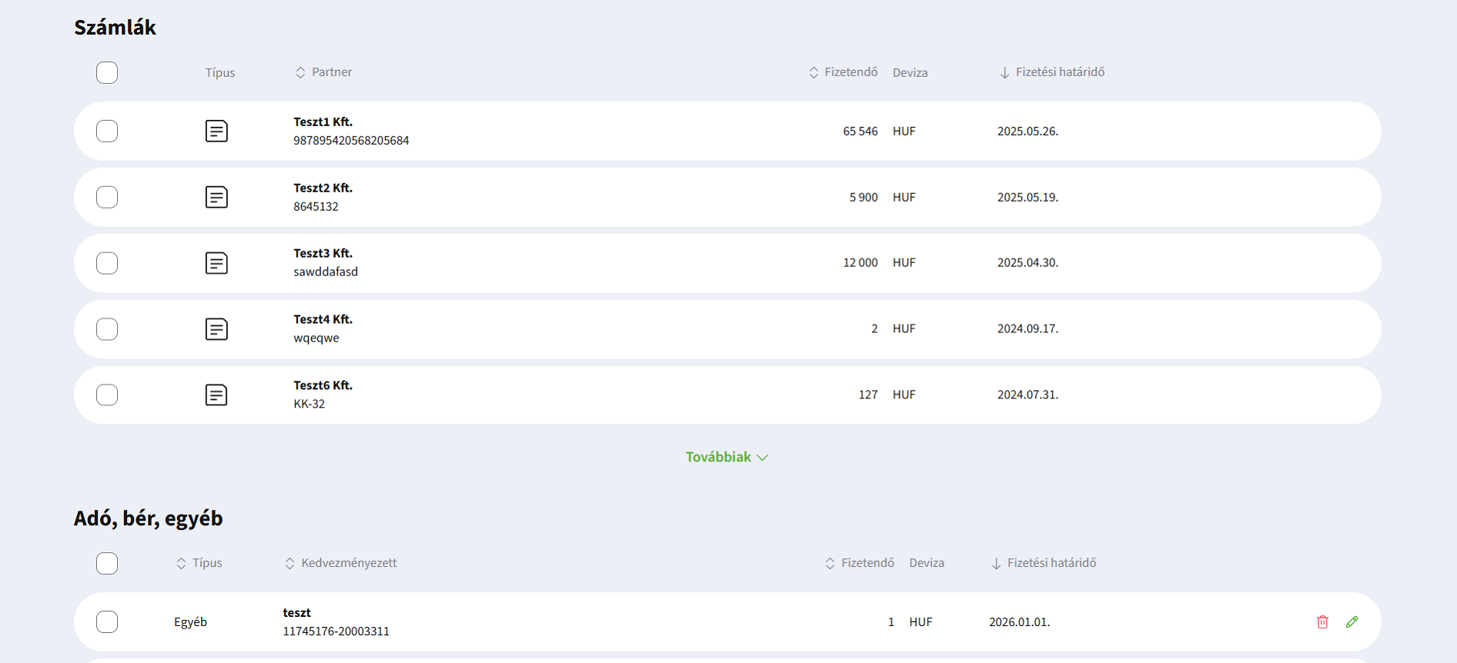Delete the teszt Egyéb entry with the trash icon

tap(1322, 621)
